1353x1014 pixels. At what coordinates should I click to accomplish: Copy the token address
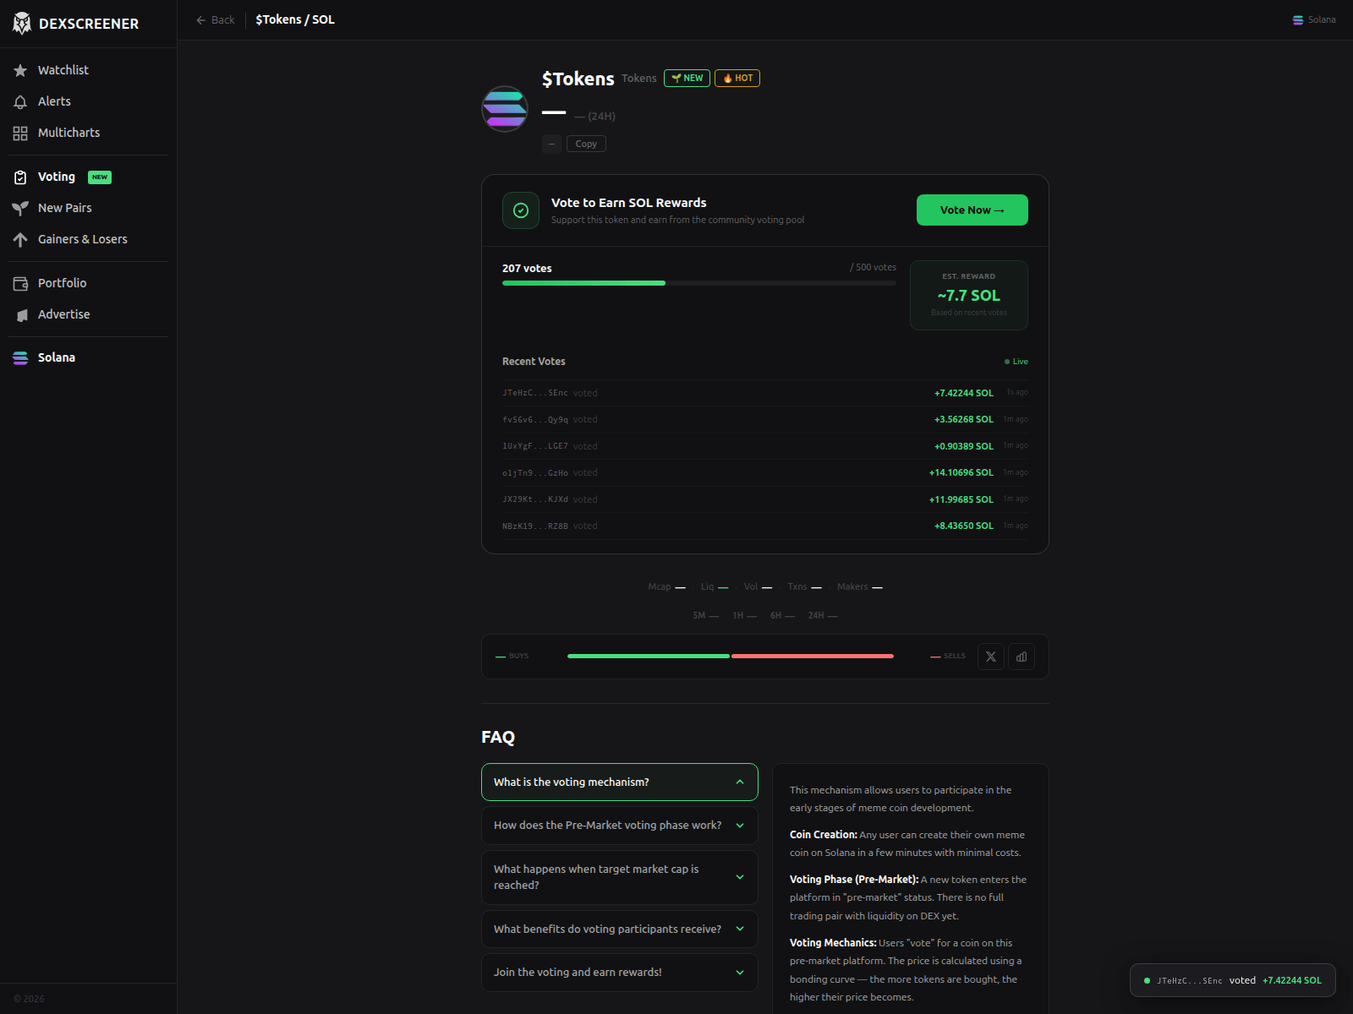[x=586, y=144]
